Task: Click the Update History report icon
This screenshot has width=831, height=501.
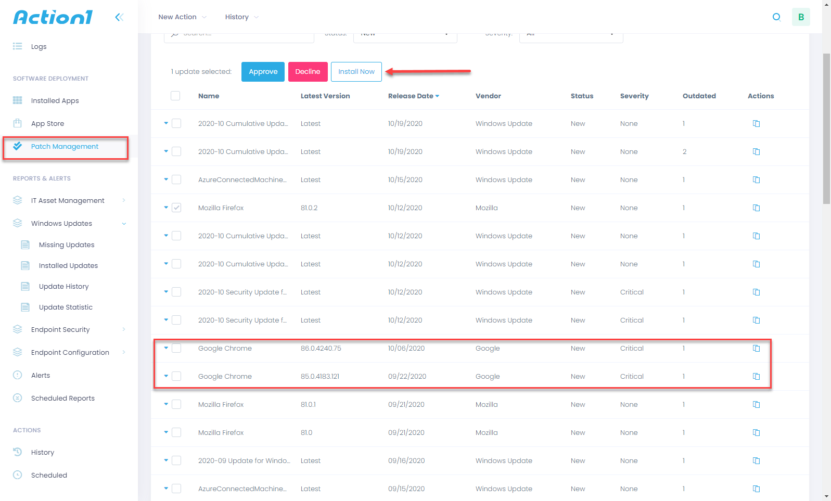Action: point(25,286)
